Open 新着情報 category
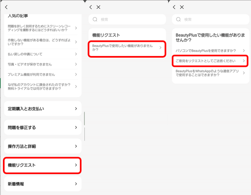 (x=43, y=184)
